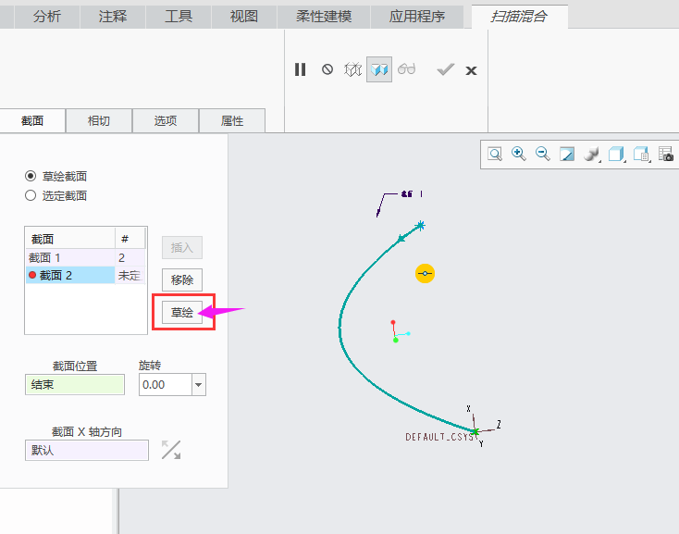679x534 pixels.
Task: Accept the feature with the green checkmark
Action: tap(445, 69)
